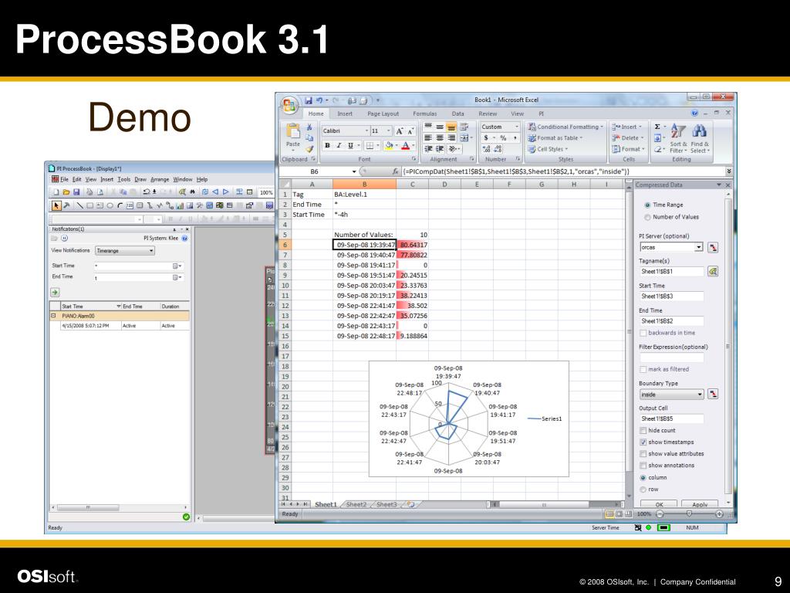The image size is (790, 593).
Task: Open the Tools menu in ProcessBook
Action: 124,179
